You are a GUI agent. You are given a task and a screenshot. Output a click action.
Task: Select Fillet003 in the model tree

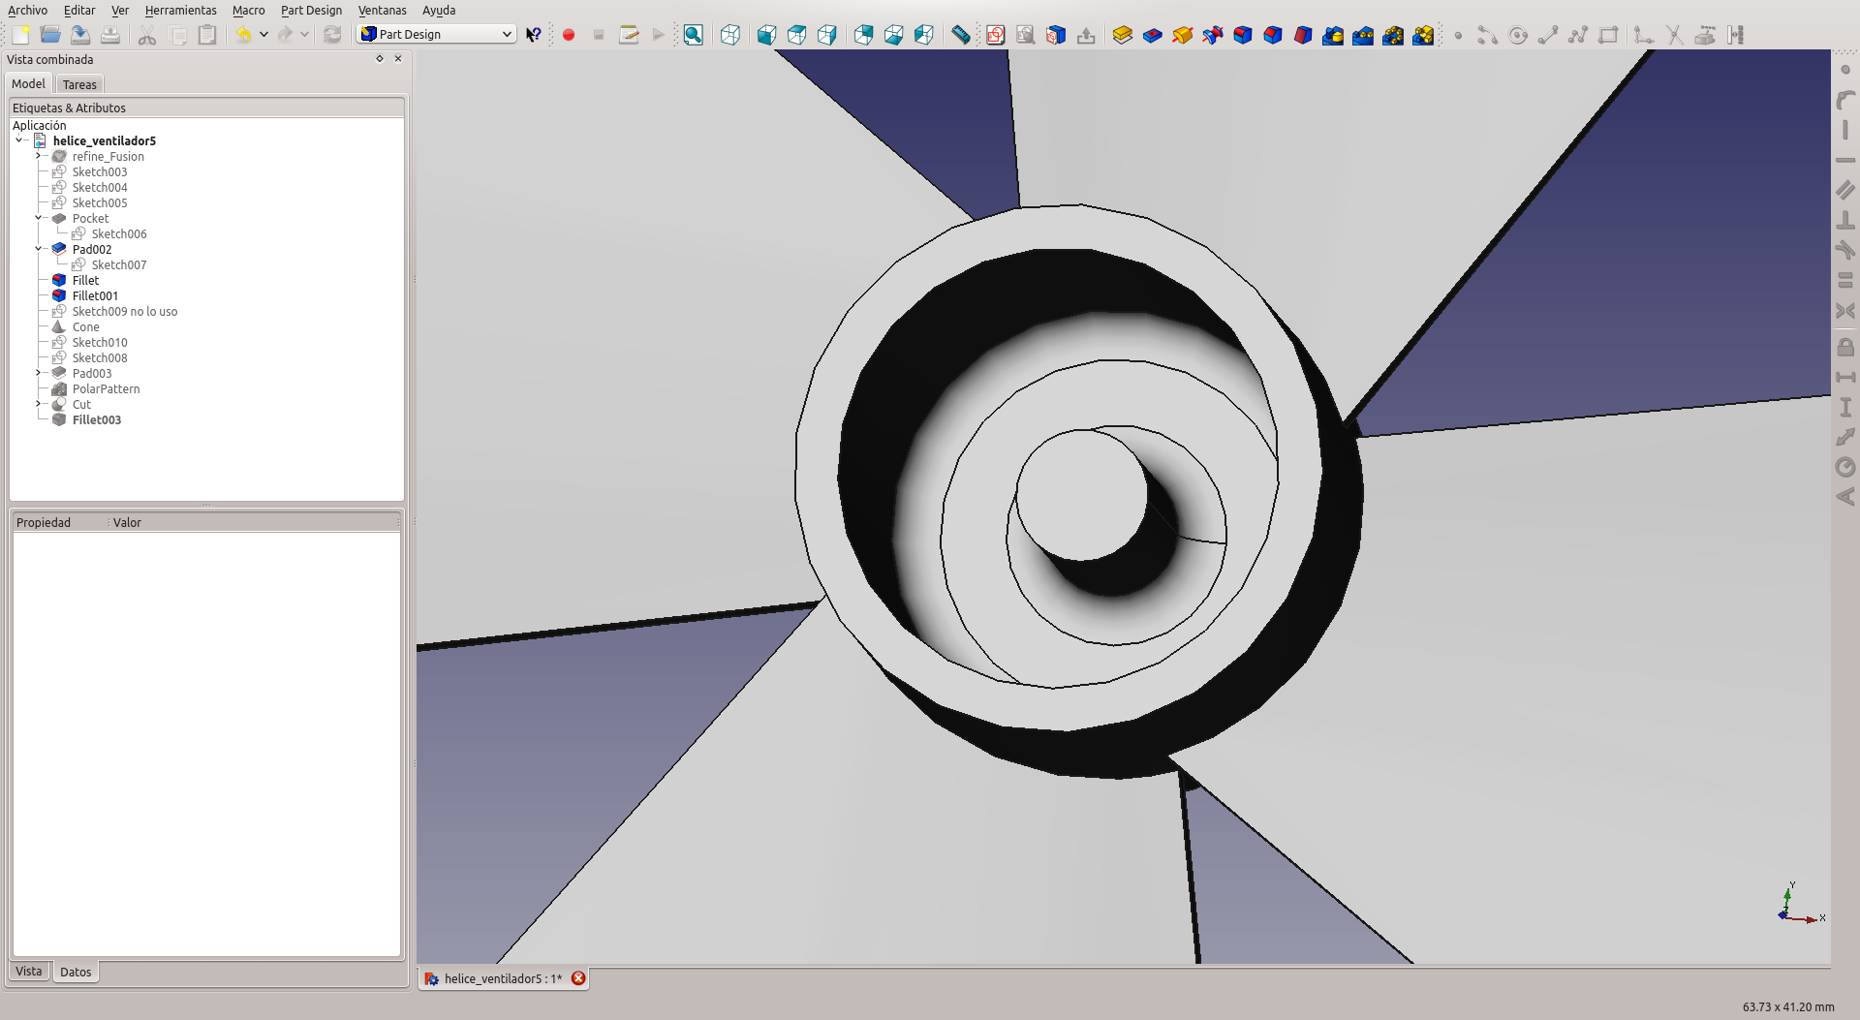[x=96, y=419]
